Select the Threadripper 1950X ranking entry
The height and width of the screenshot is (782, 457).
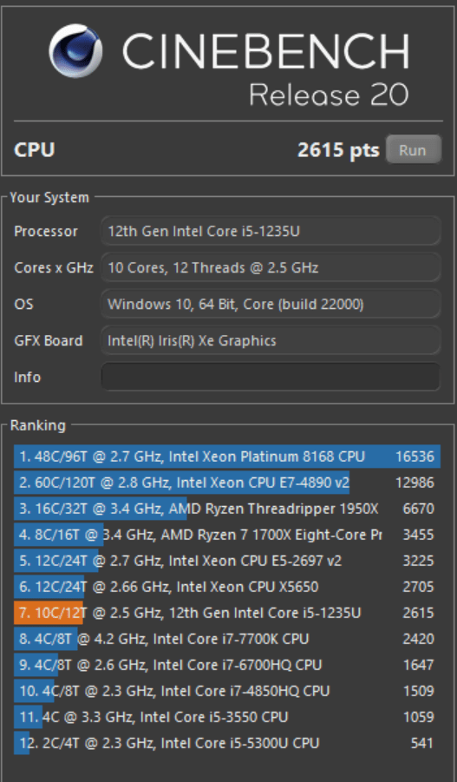click(227, 509)
